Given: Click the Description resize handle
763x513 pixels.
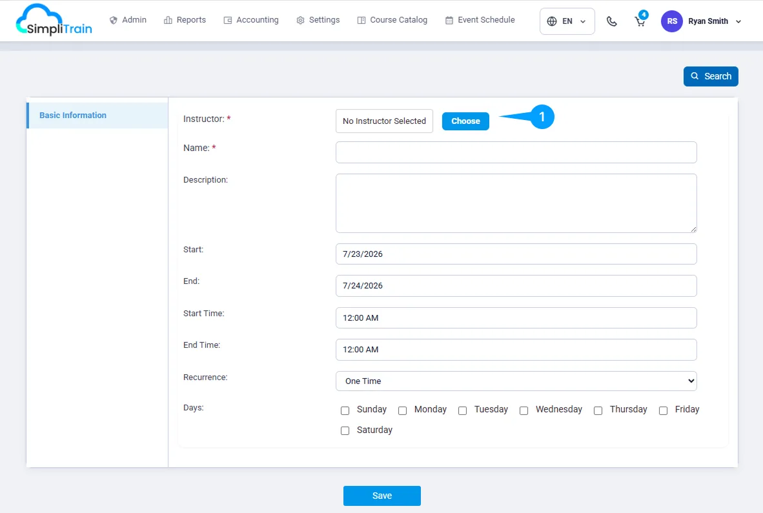Looking at the screenshot, I should [x=693, y=230].
